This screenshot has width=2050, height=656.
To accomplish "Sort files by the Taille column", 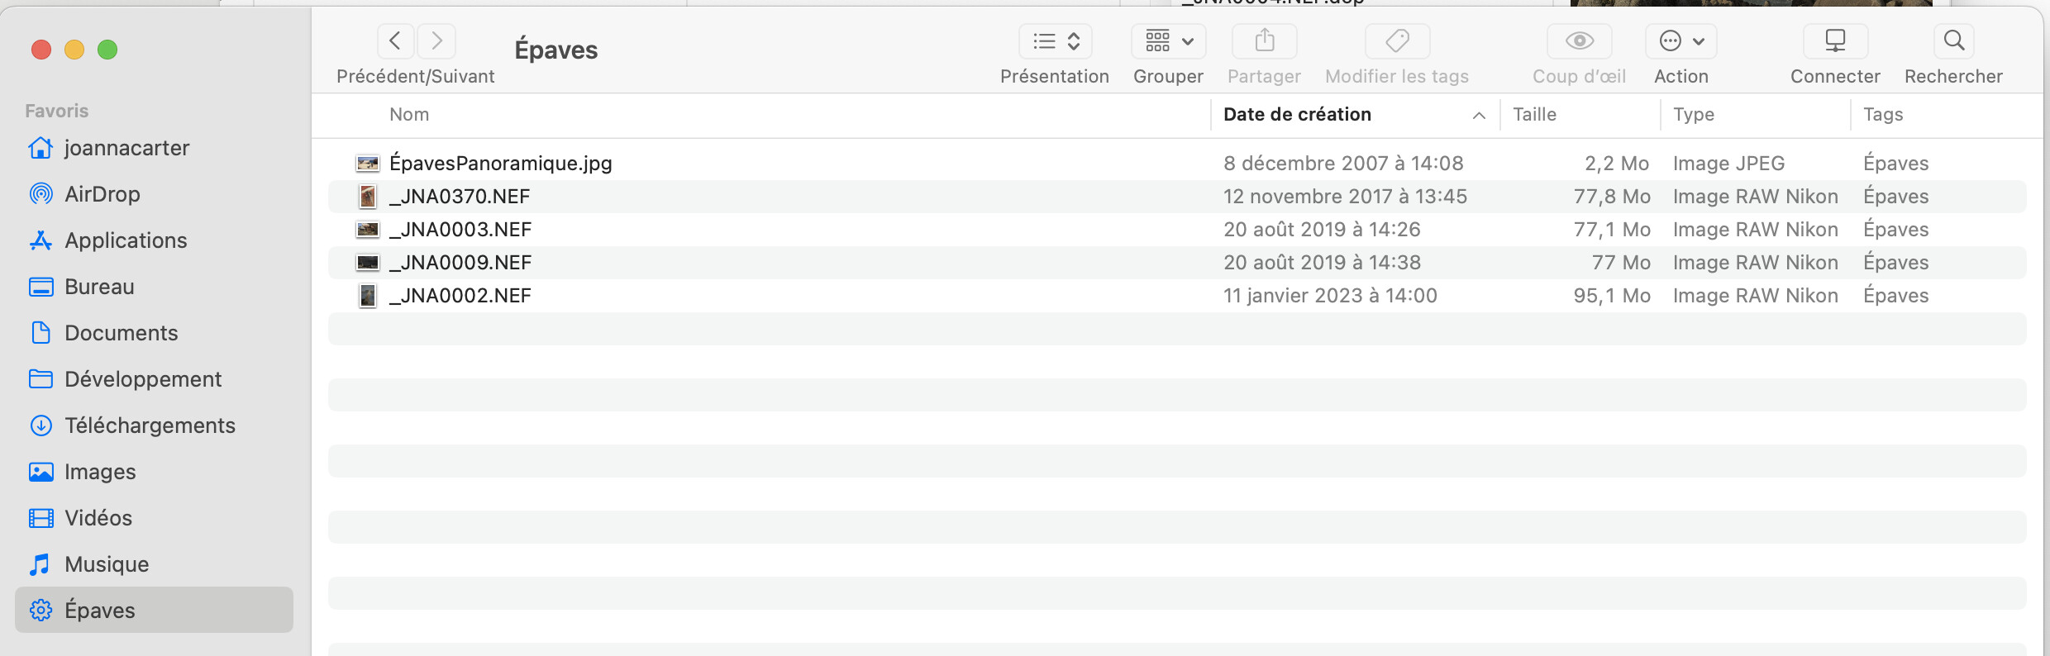I will (x=1534, y=115).
